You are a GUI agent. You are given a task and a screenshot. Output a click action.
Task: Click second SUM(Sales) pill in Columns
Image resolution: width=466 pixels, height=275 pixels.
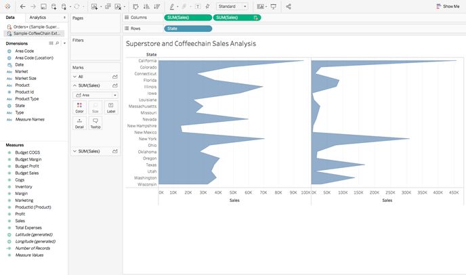click(x=237, y=18)
